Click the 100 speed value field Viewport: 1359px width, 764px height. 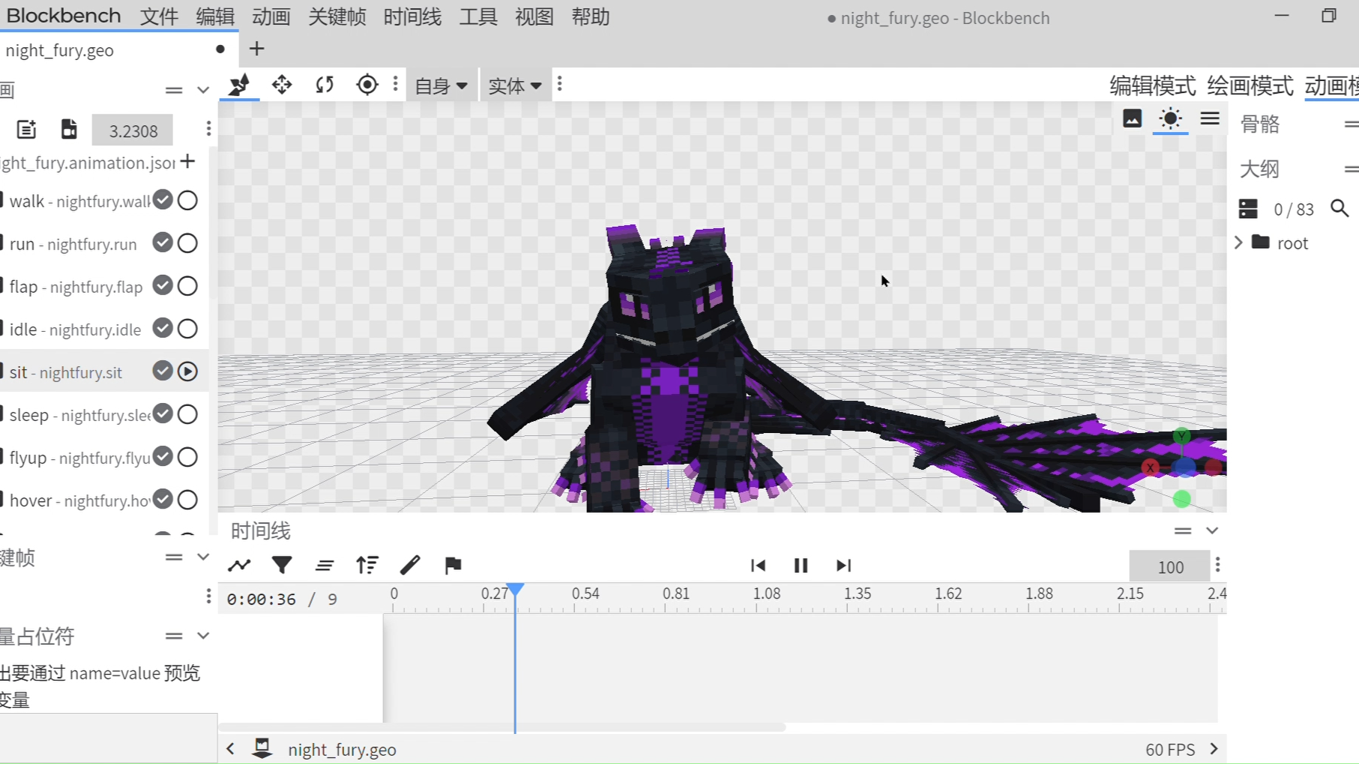pyautogui.click(x=1169, y=567)
